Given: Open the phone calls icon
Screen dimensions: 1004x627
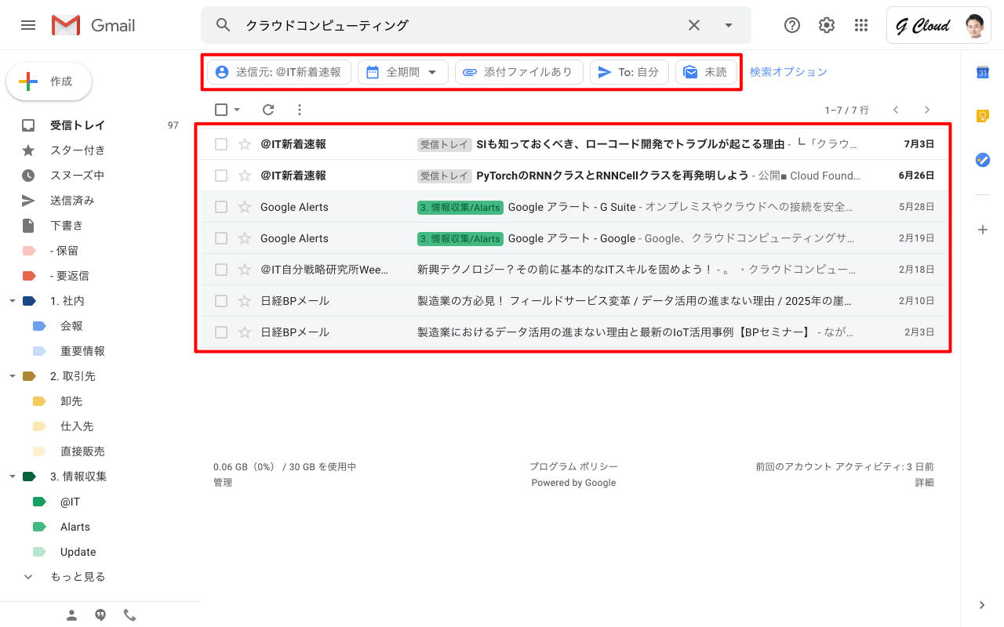Looking at the screenshot, I should tap(129, 615).
